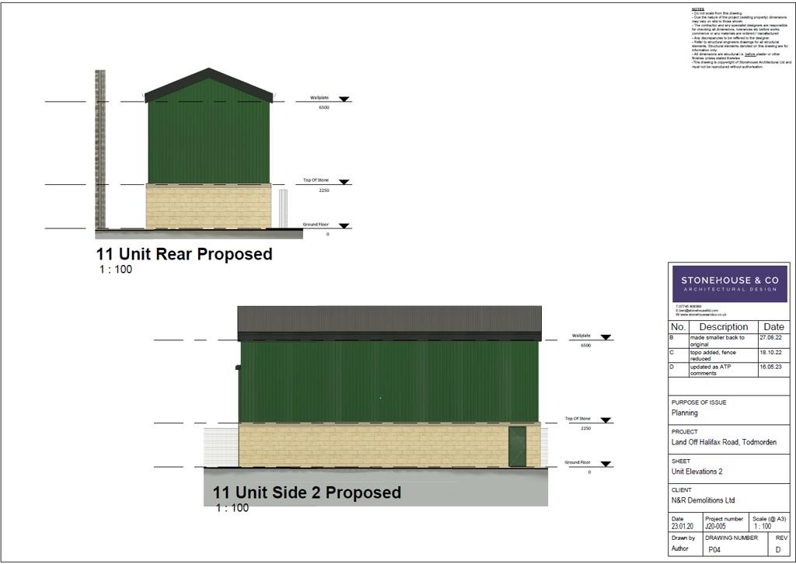The image size is (796, 564).
Task: Click the website address under the Stonehouse logo
Action: [x=696, y=315]
